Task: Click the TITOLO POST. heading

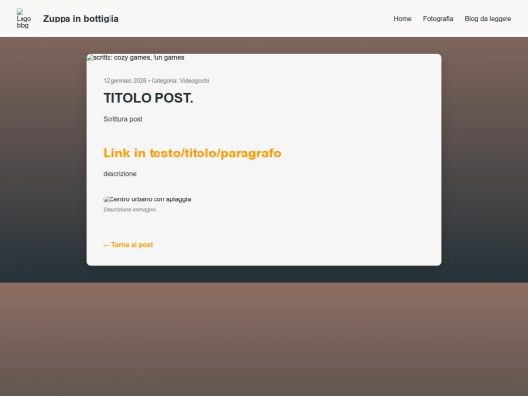Action: [x=148, y=98]
